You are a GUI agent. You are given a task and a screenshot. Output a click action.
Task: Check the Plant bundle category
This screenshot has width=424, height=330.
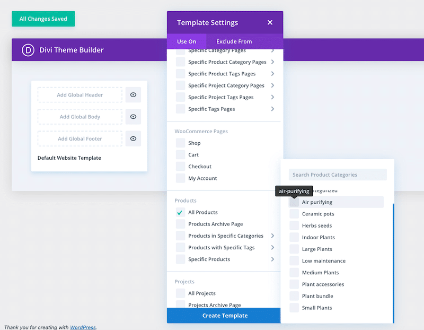pyautogui.click(x=294, y=296)
